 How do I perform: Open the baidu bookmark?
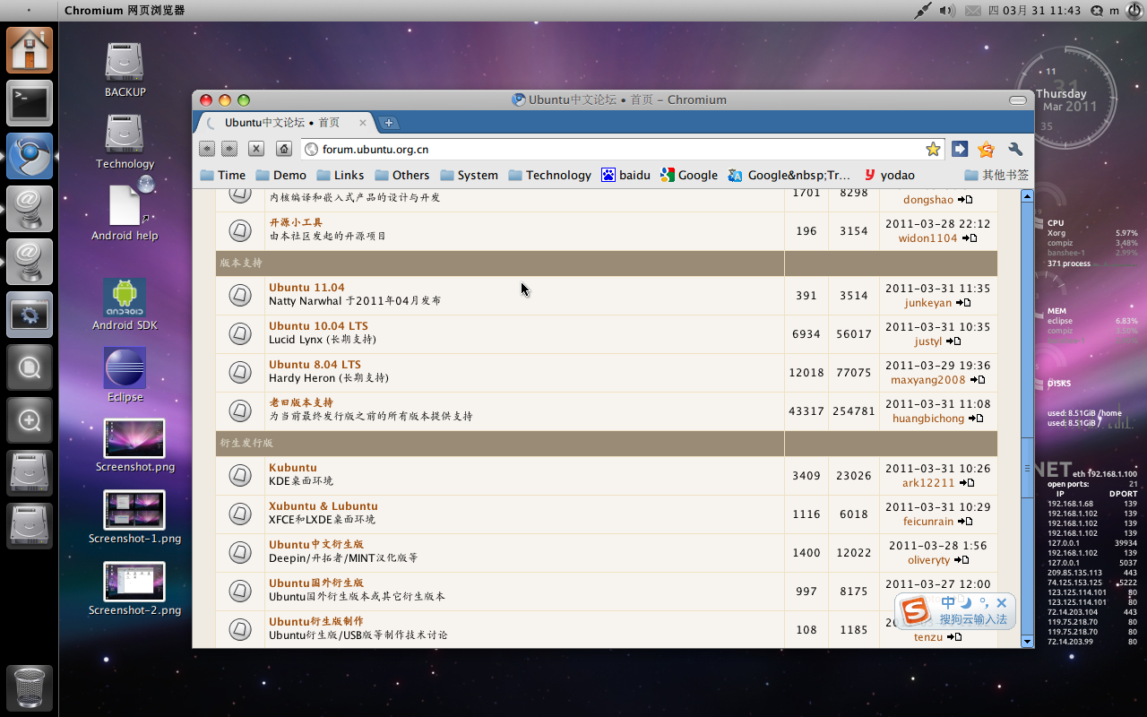(x=625, y=175)
